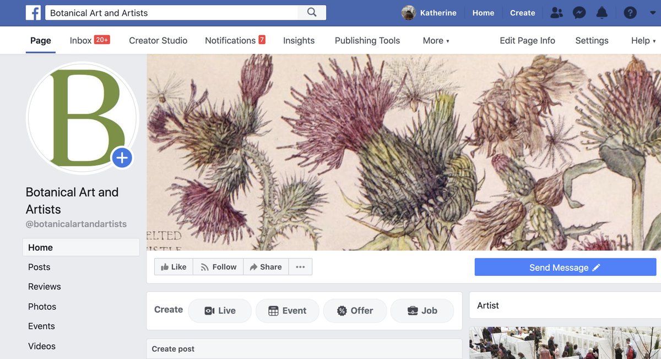Viewport: 661px width, 359px height.
Task: Share the page
Action: pos(266,266)
